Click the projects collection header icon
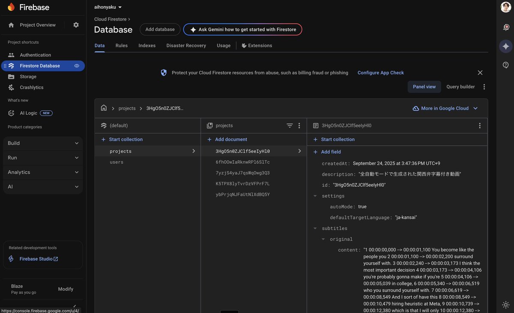The width and height of the screenshot is (514, 313). pos(209,125)
